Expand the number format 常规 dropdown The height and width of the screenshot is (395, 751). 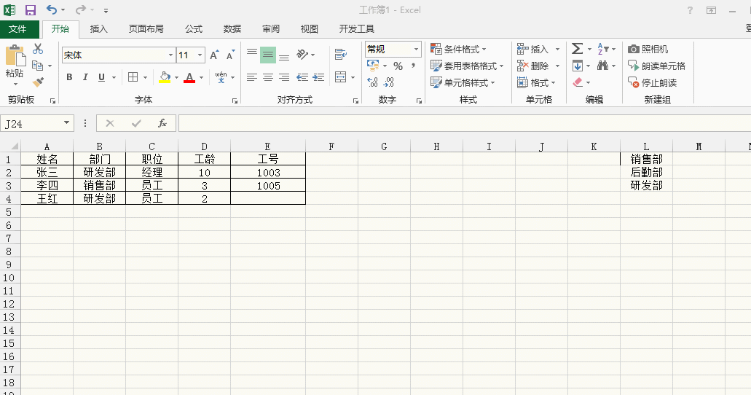(417, 50)
